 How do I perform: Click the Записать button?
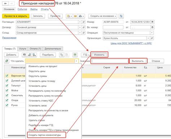click(x=38, y=16)
